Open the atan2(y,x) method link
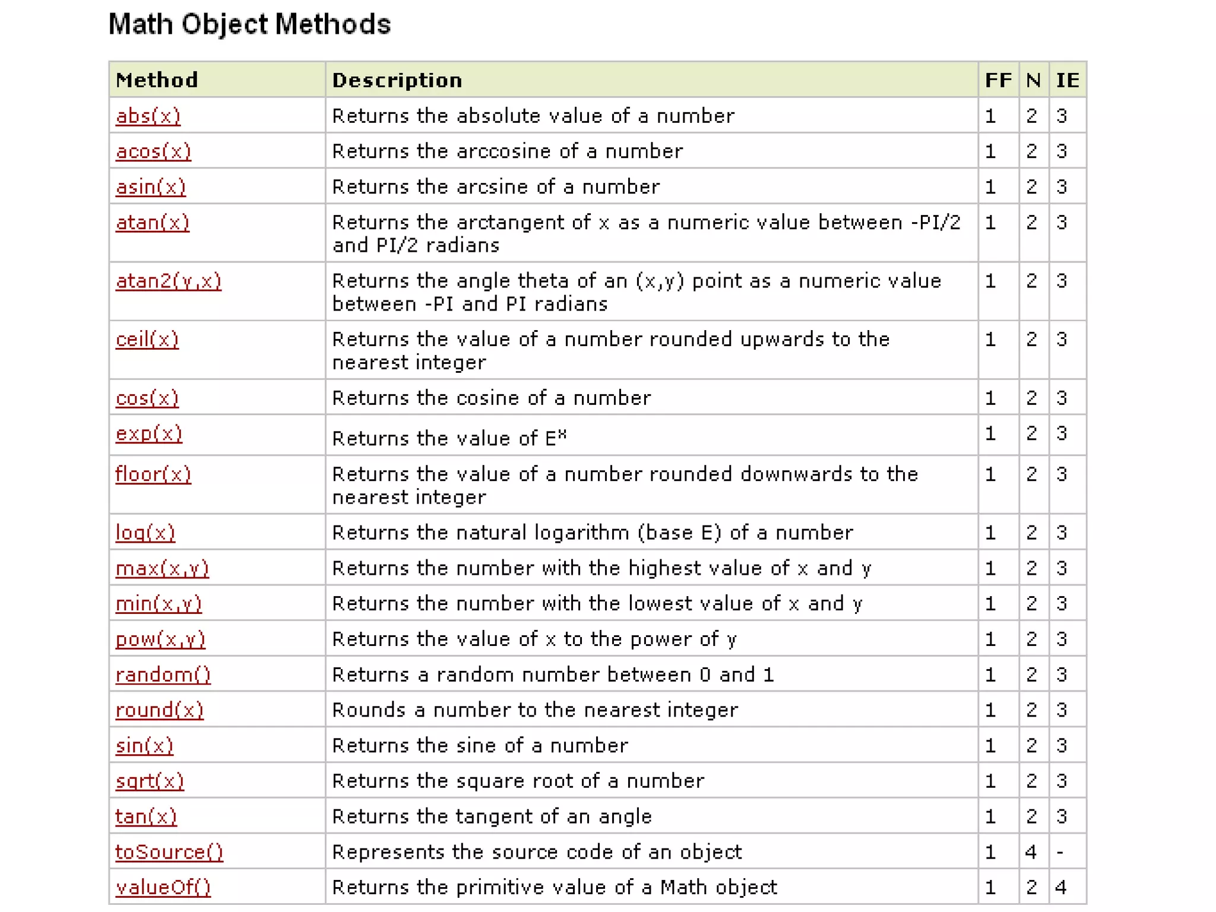 point(168,281)
